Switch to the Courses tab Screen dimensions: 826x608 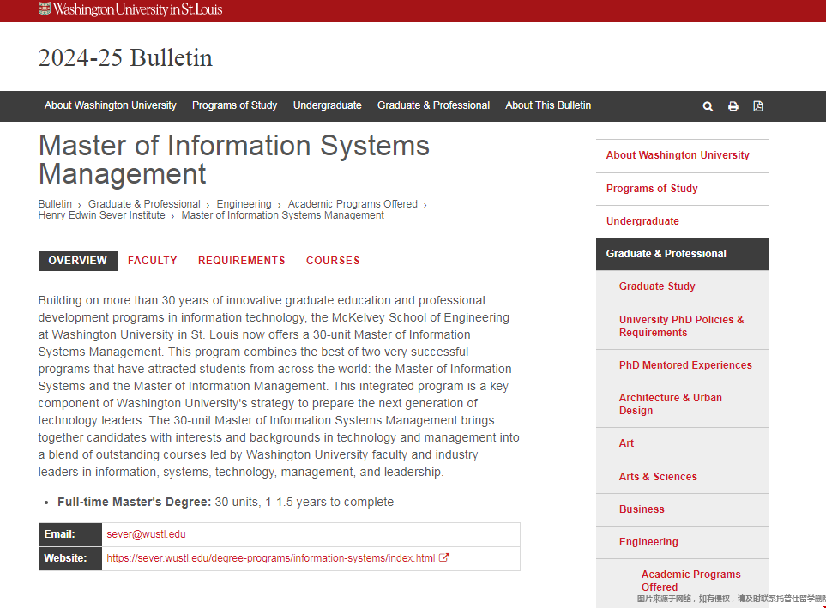(333, 261)
